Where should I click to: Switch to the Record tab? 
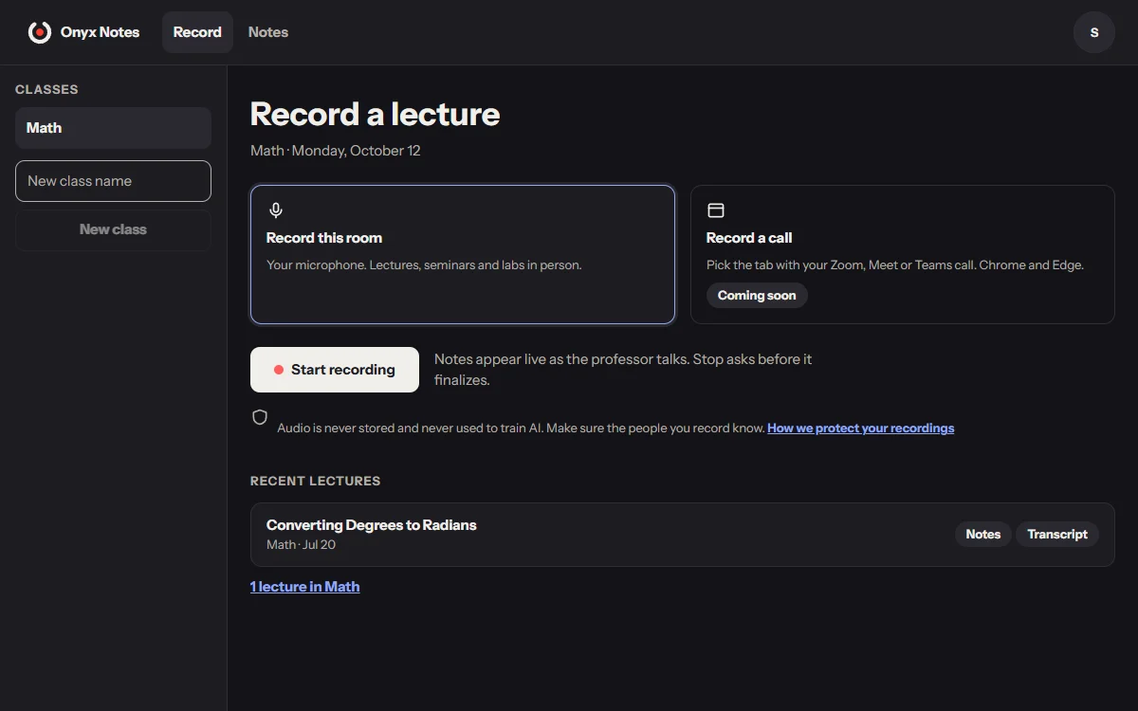(x=197, y=32)
